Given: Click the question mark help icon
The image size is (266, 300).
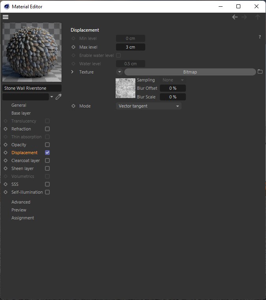Looking at the screenshot, I should [x=260, y=37].
